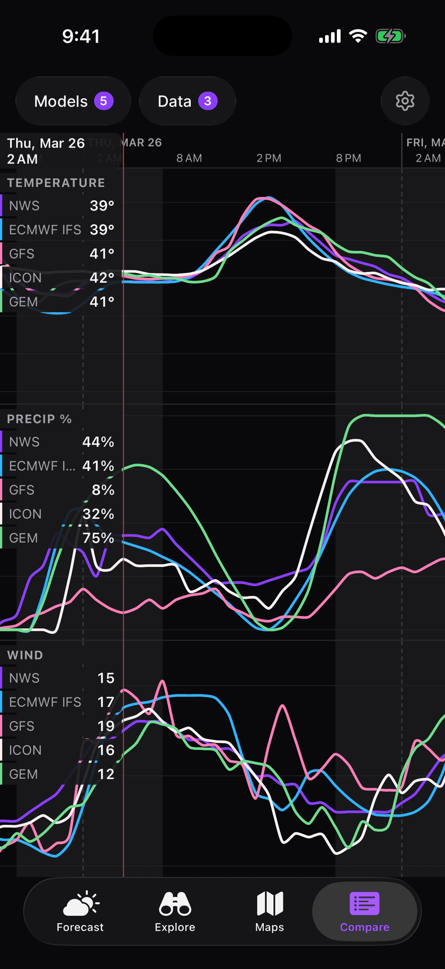Viewport: 445px width, 969px height.
Task: Tap the ECMWF IFS purple color bar in Temperature
Action: point(2,230)
